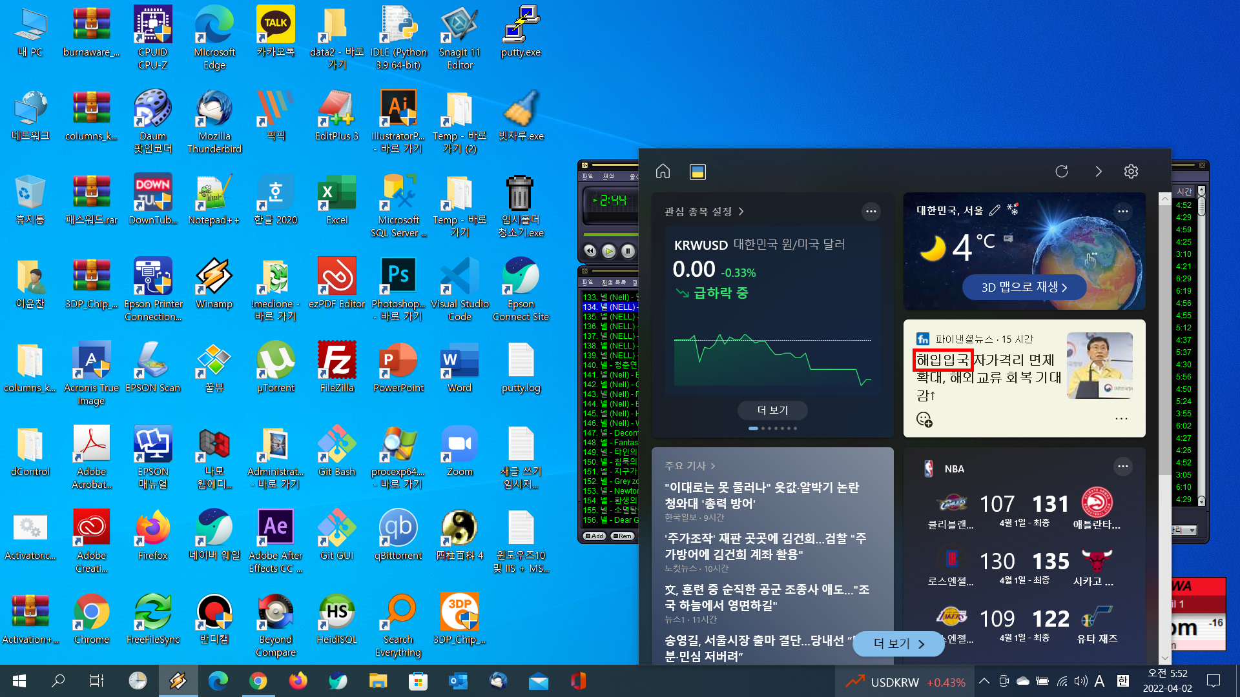The height and width of the screenshot is (697, 1240).
Task: Open the 주가조작 재판 headline
Action: (765, 546)
